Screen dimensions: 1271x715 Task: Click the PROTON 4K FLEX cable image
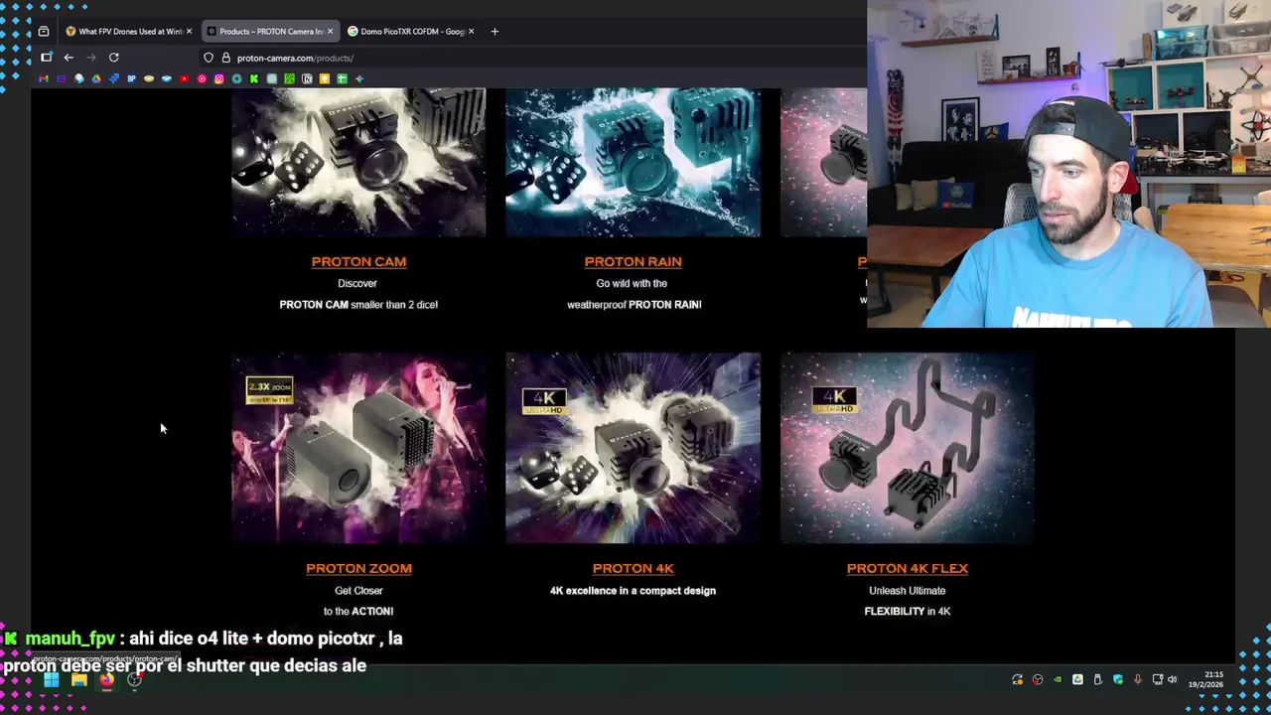click(907, 448)
